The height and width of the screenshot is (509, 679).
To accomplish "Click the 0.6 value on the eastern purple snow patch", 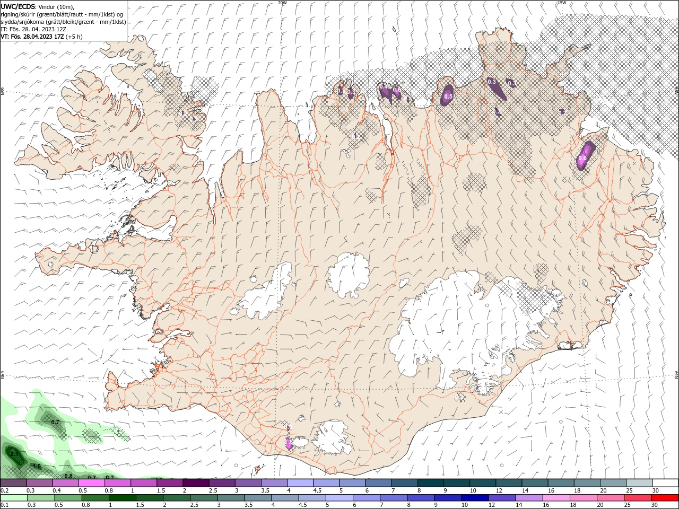I will pos(582,158).
